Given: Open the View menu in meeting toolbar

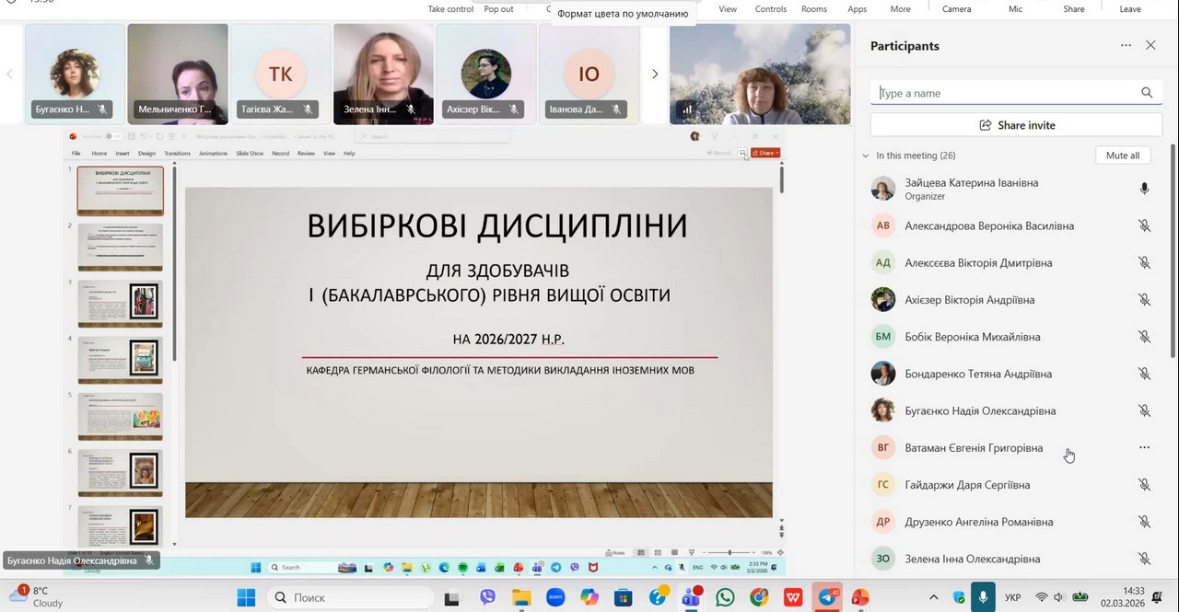Looking at the screenshot, I should (x=728, y=8).
